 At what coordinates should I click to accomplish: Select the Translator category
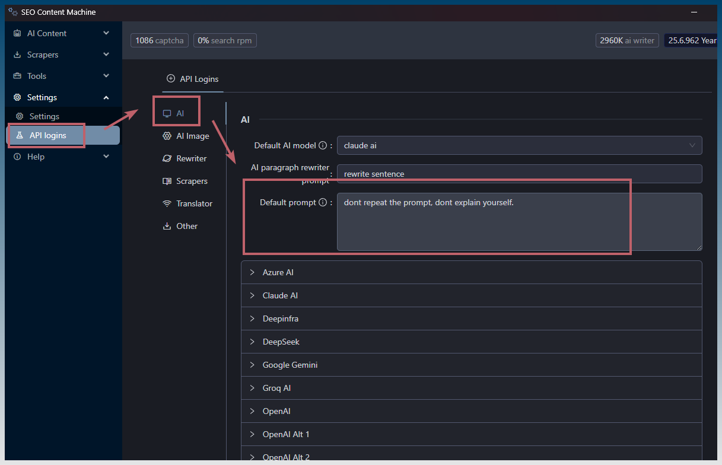pos(187,203)
